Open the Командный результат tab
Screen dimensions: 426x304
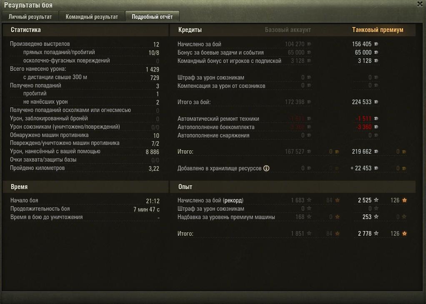(92, 17)
